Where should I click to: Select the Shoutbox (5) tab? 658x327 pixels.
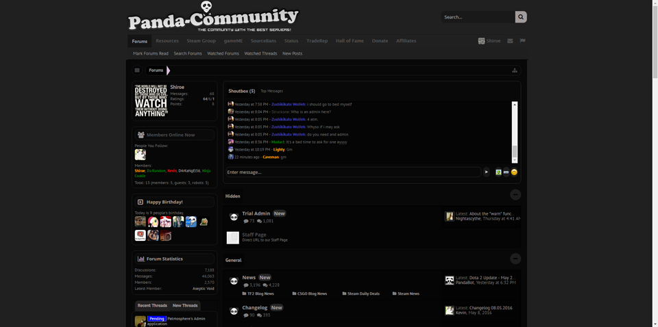pyautogui.click(x=242, y=91)
